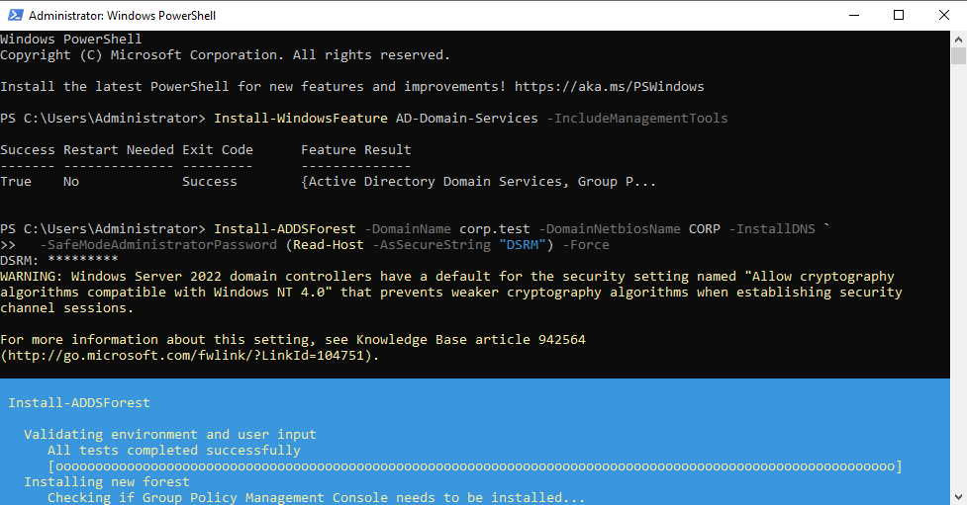Click the '-Force' parameter text

pos(585,245)
